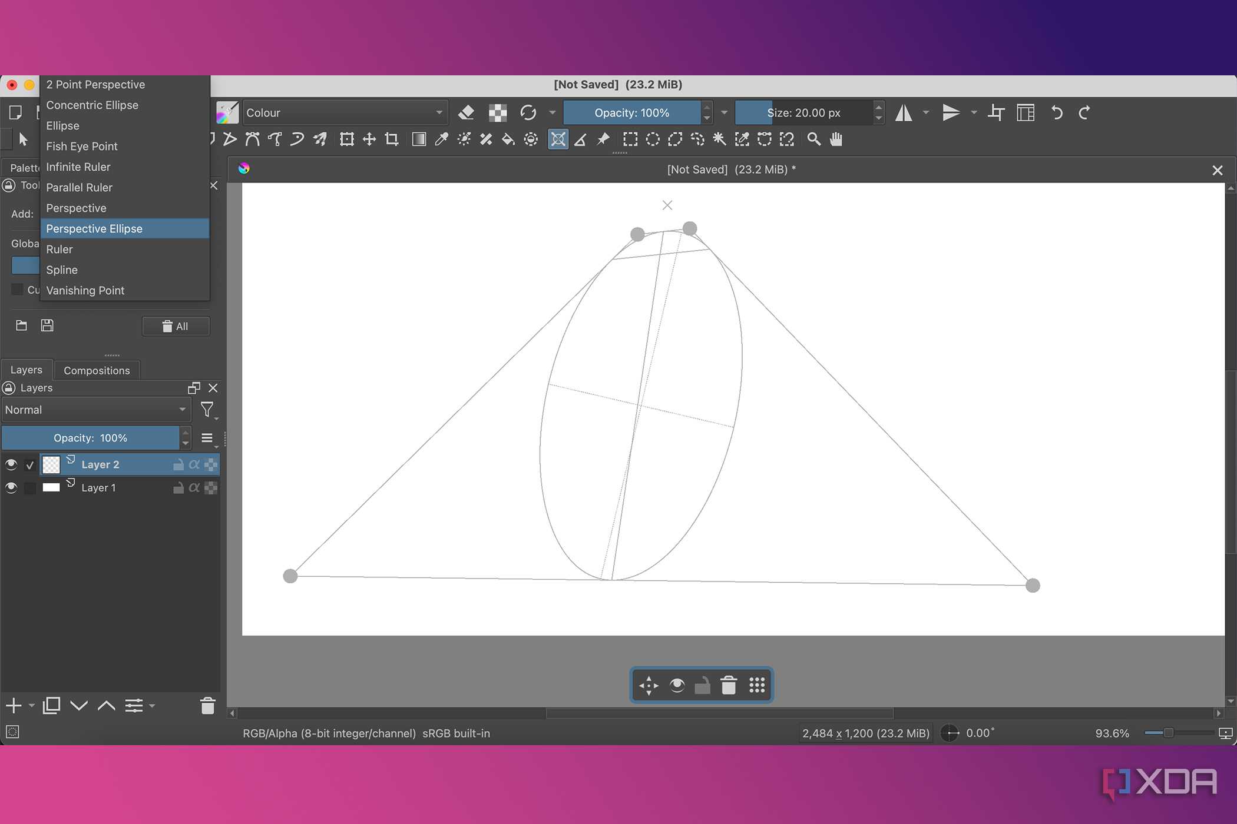Select the Polyline tool
This screenshot has height=824, width=1237.
[x=230, y=139]
